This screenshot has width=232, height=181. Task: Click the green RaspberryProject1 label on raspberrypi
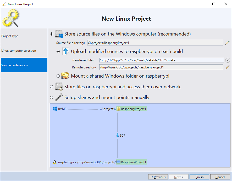click(134, 162)
